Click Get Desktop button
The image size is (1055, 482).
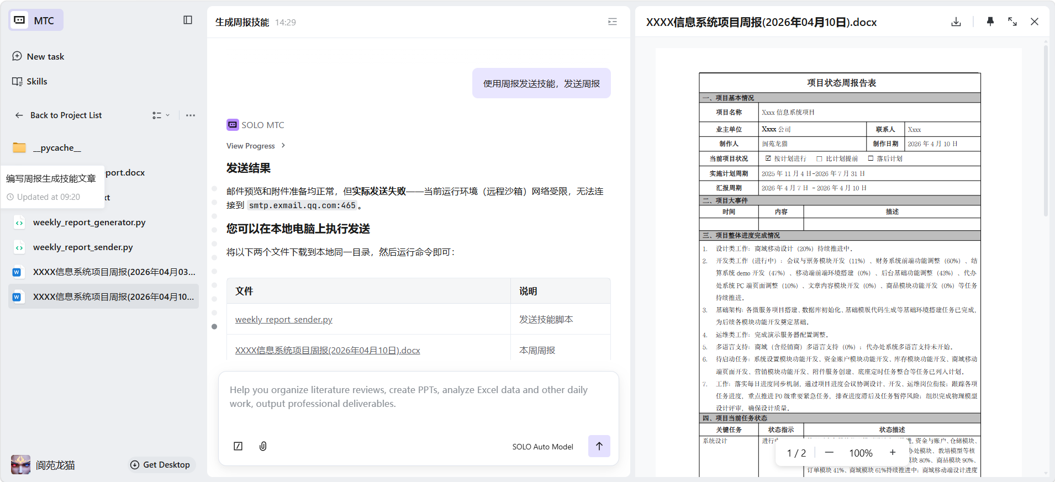pyautogui.click(x=160, y=465)
